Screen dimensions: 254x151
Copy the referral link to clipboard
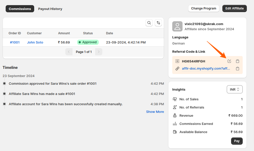tap(238, 68)
